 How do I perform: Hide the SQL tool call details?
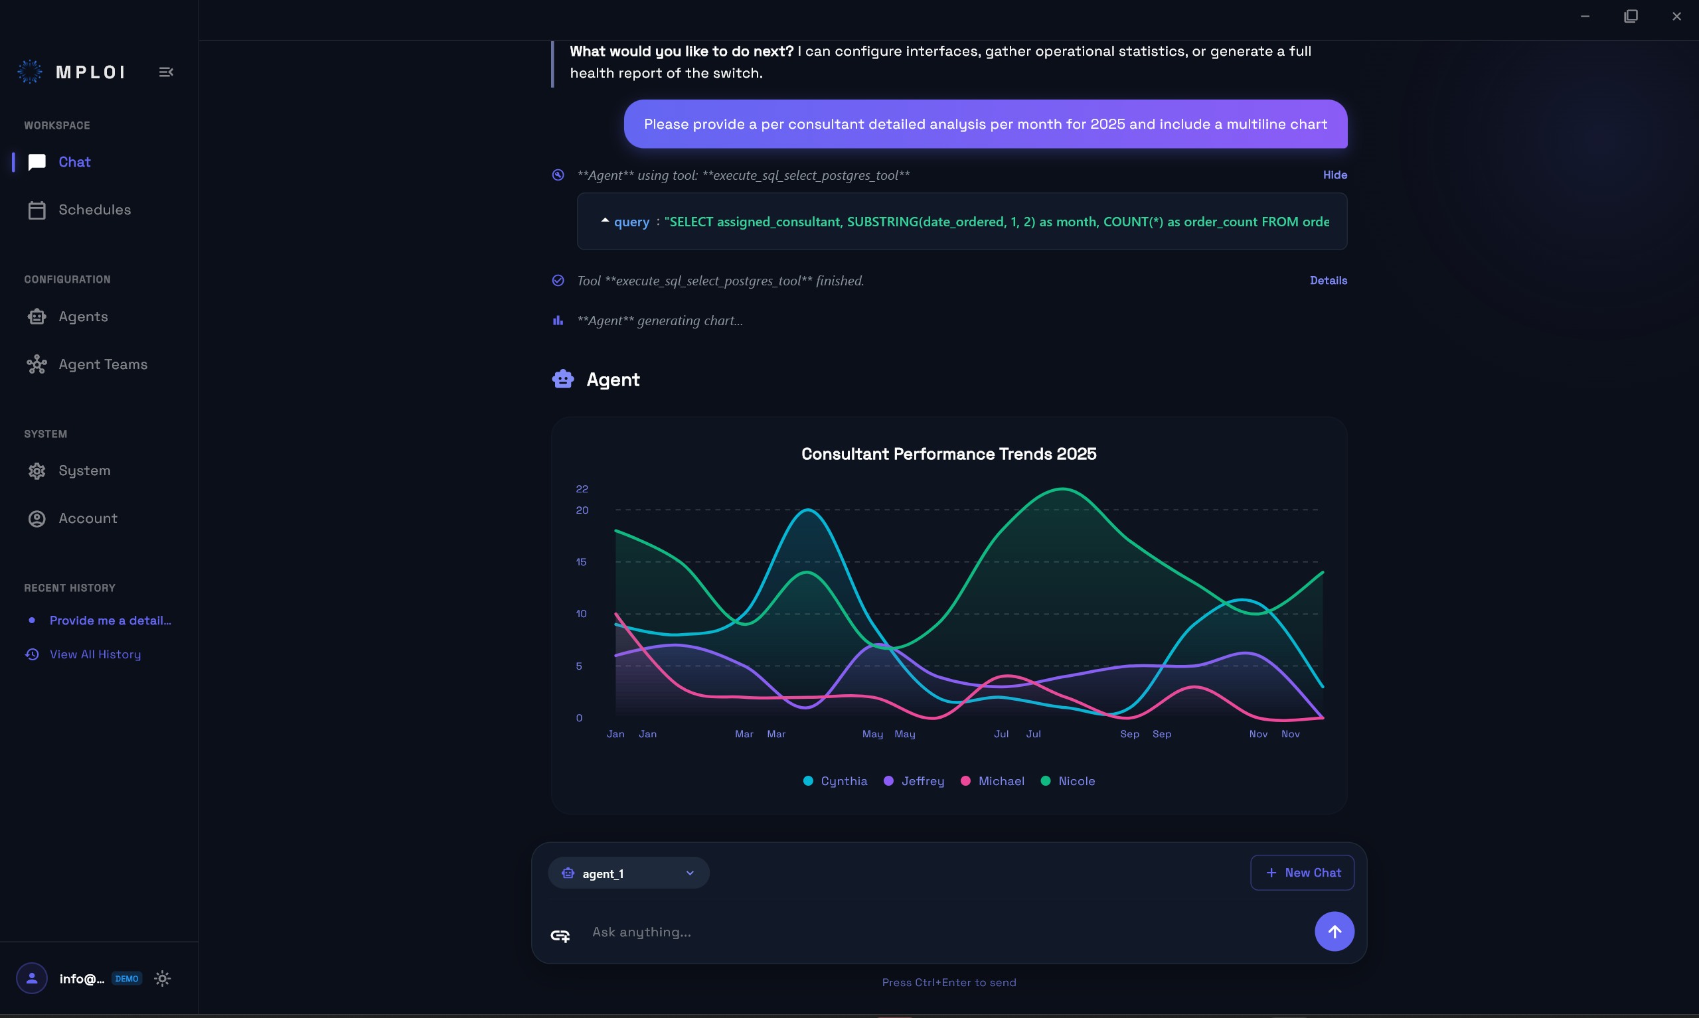[1334, 175]
